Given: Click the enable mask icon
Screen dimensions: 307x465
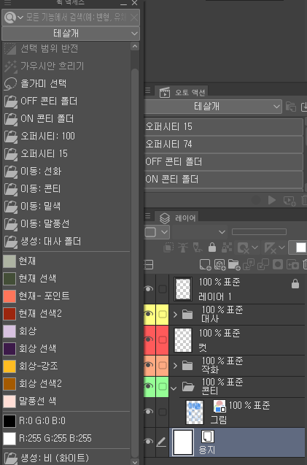Looking at the screenshot, I should click(x=243, y=247).
